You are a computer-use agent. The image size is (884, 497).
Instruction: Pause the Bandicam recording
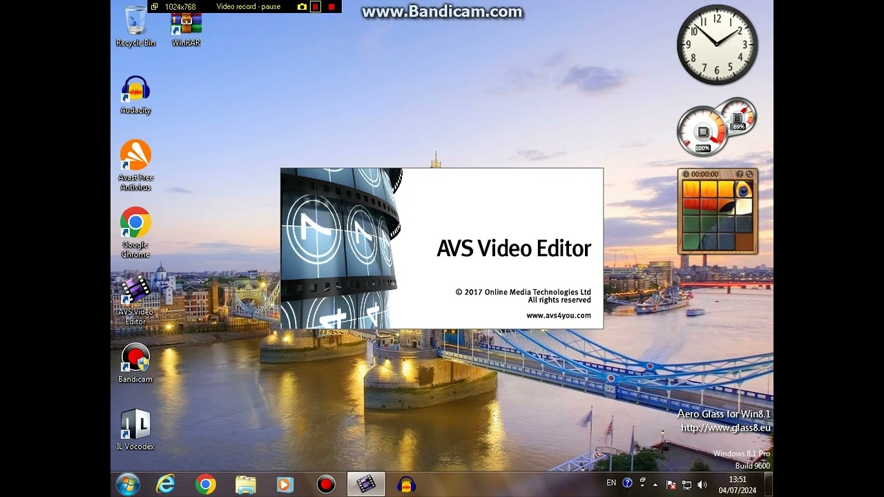tap(316, 7)
